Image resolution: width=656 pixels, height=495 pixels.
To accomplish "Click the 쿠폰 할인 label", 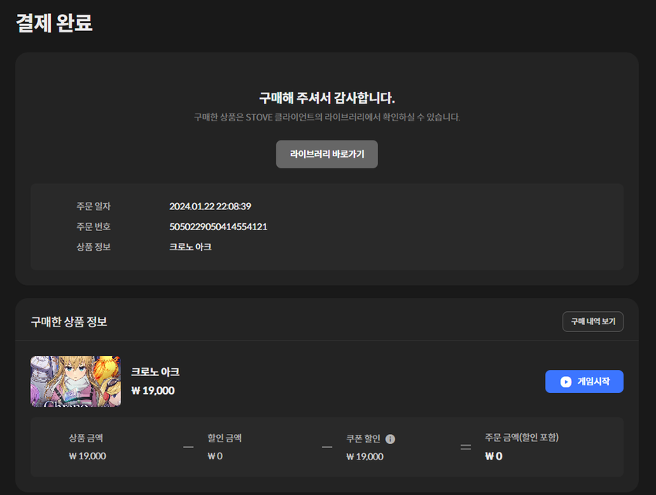I will coord(364,439).
